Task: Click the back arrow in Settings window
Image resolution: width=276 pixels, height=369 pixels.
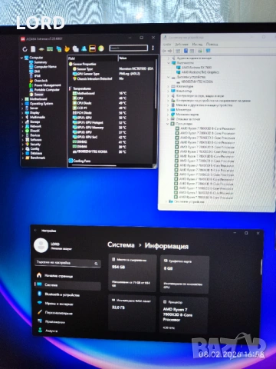Action: (x=35, y=231)
